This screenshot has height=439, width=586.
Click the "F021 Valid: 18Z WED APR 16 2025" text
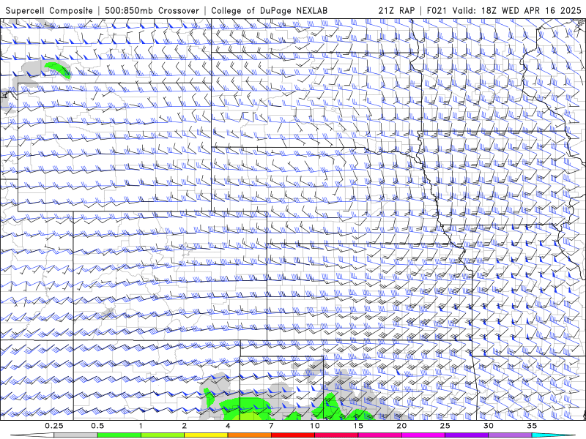[x=504, y=10]
